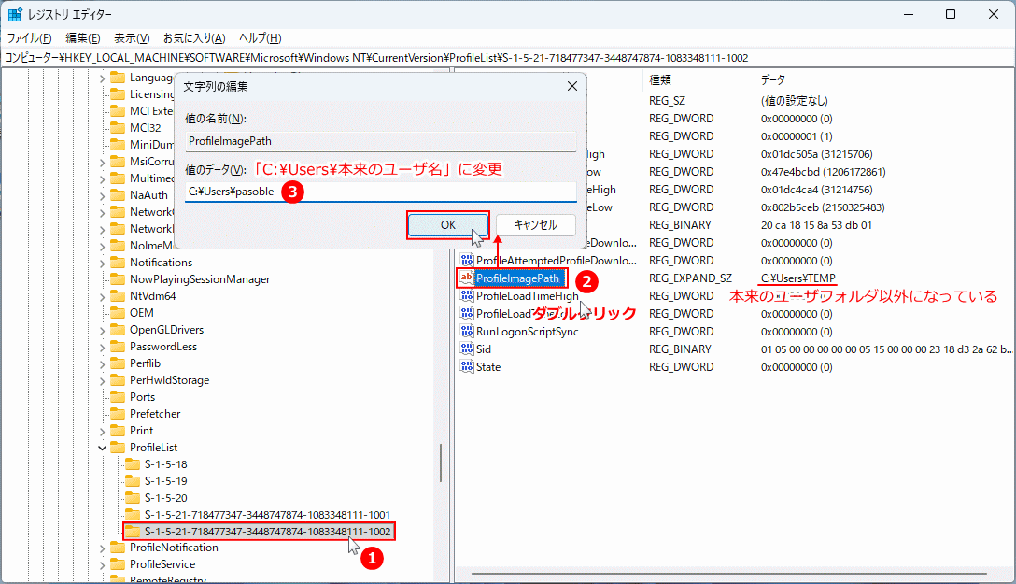Select the ProfileImagePath string value icon
This screenshot has width=1016, height=584.
coord(467,278)
